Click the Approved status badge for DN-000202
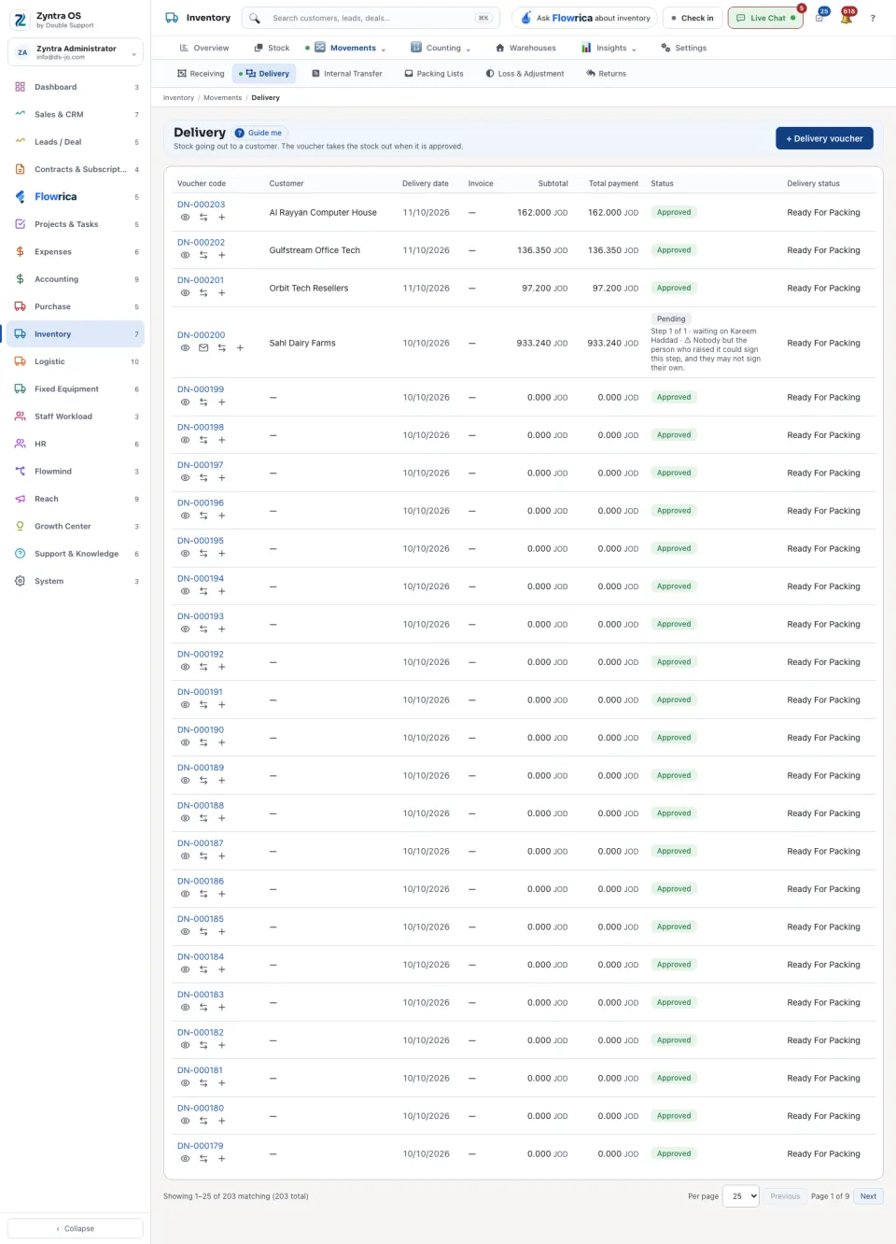 [x=674, y=250]
